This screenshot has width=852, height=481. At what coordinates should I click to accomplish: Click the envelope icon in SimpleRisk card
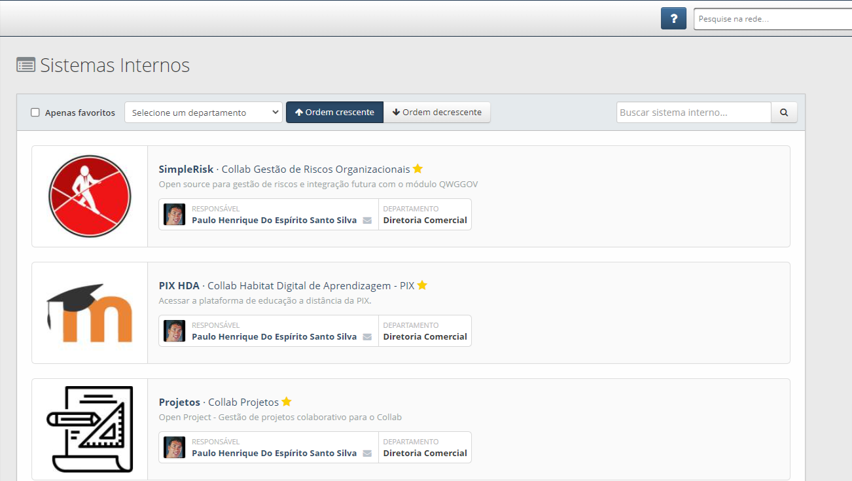coord(367,221)
